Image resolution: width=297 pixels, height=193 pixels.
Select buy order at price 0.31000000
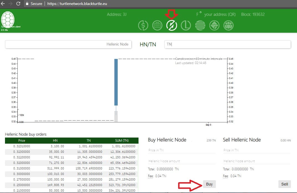(71, 168)
